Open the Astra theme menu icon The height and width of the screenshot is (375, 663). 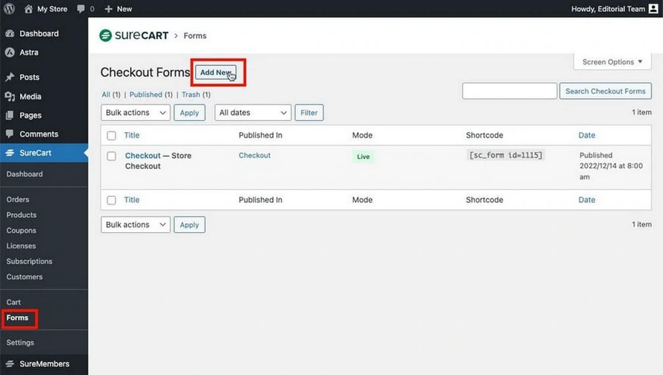pyautogui.click(x=10, y=52)
